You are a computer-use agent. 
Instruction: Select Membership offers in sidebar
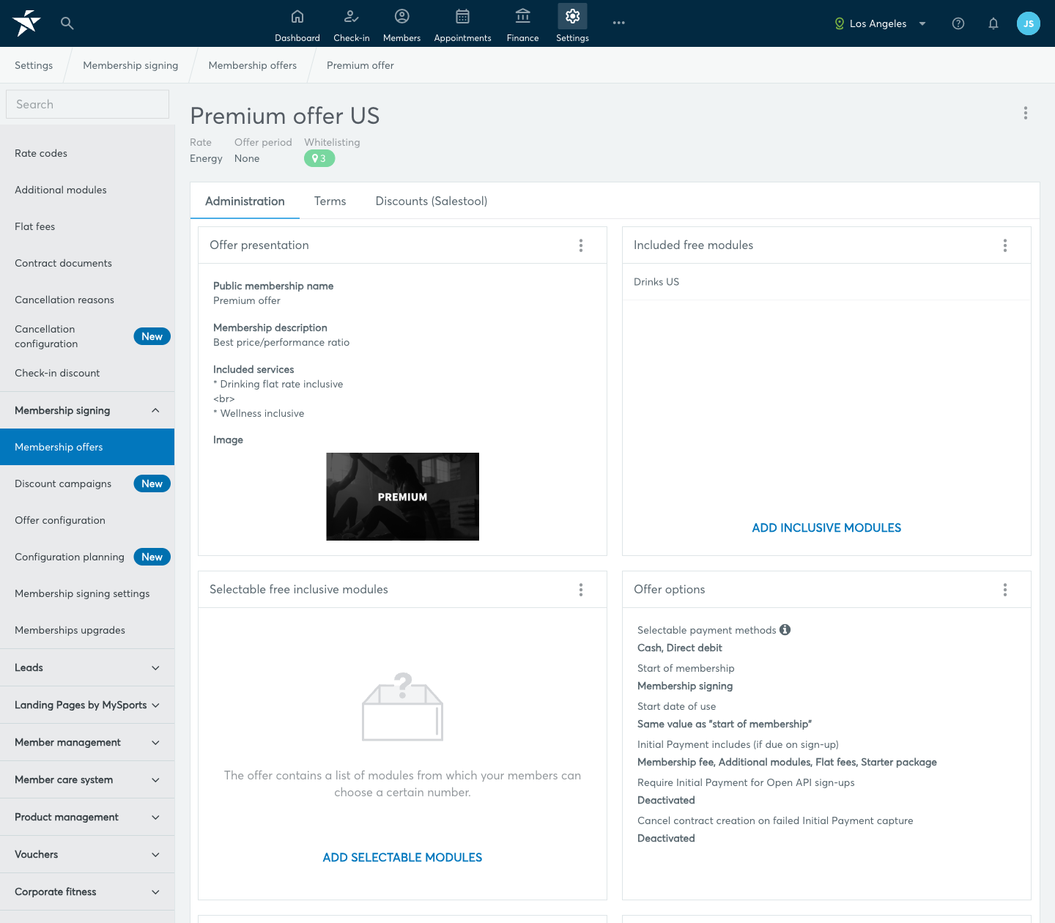coord(87,447)
